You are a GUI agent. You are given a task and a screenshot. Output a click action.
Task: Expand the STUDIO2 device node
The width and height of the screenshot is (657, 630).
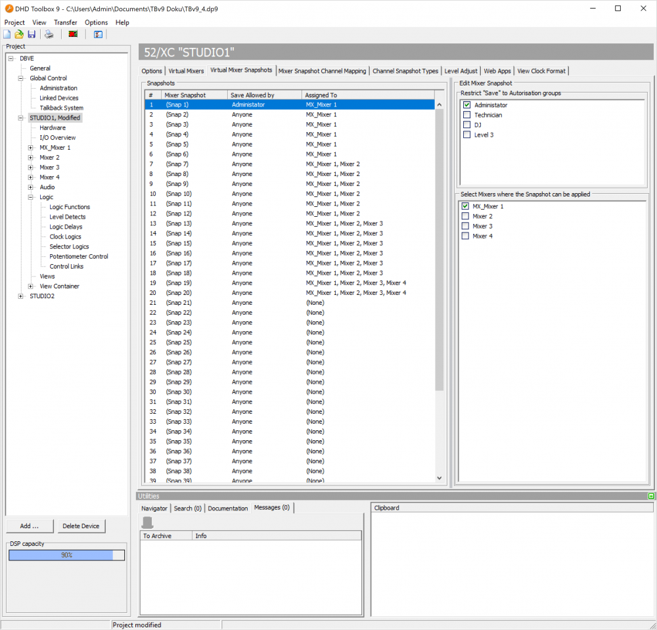[20, 296]
